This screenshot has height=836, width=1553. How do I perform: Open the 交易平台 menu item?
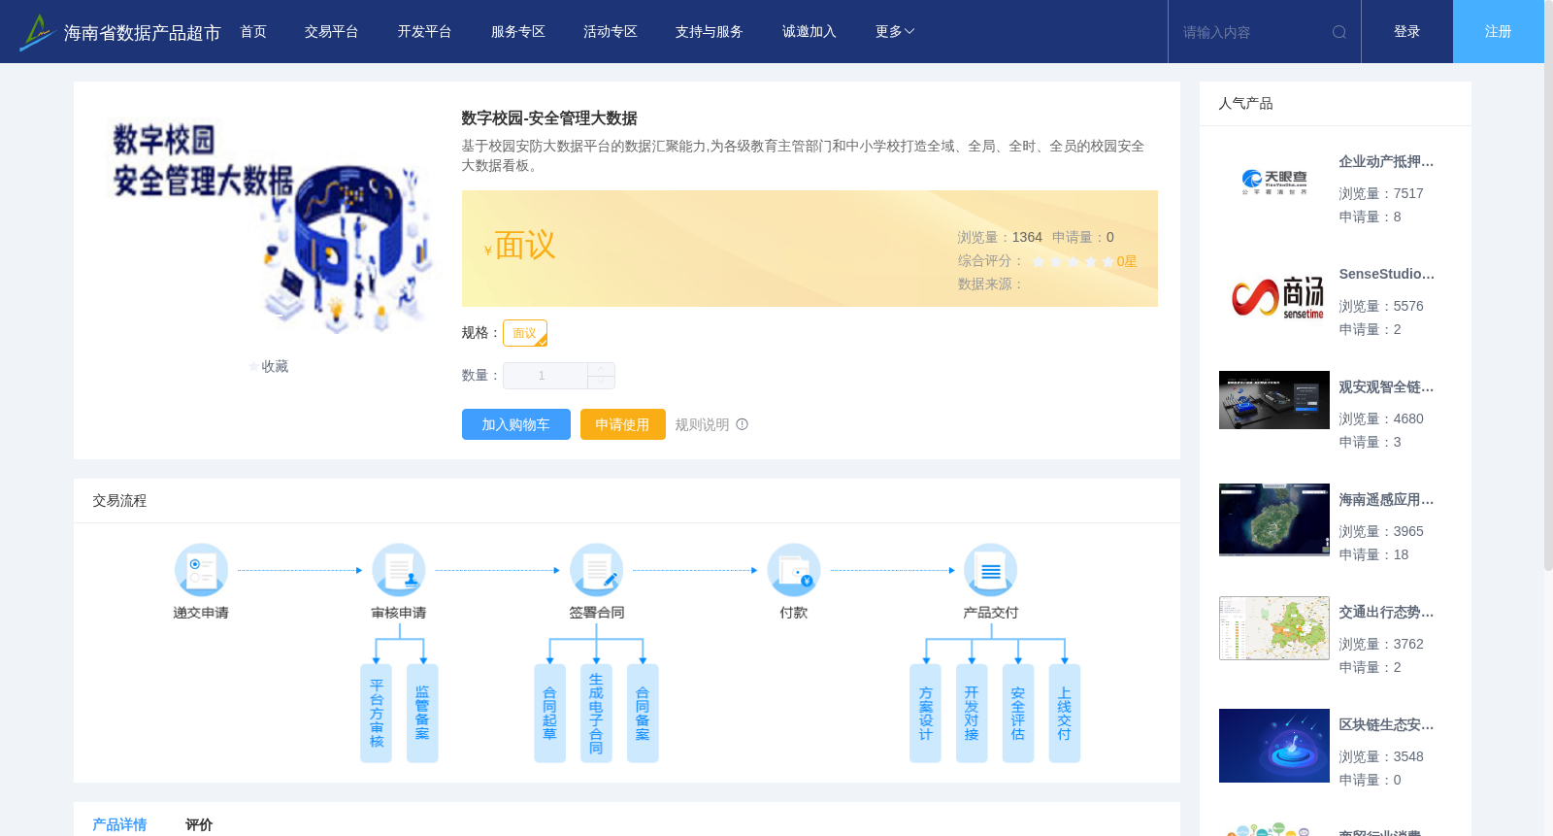(332, 32)
